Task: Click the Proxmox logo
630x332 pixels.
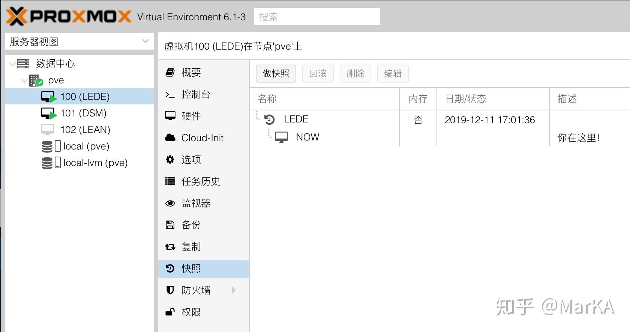Action: click(x=69, y=17)
